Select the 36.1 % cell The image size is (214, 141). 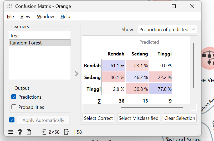(x=113, y=77)
